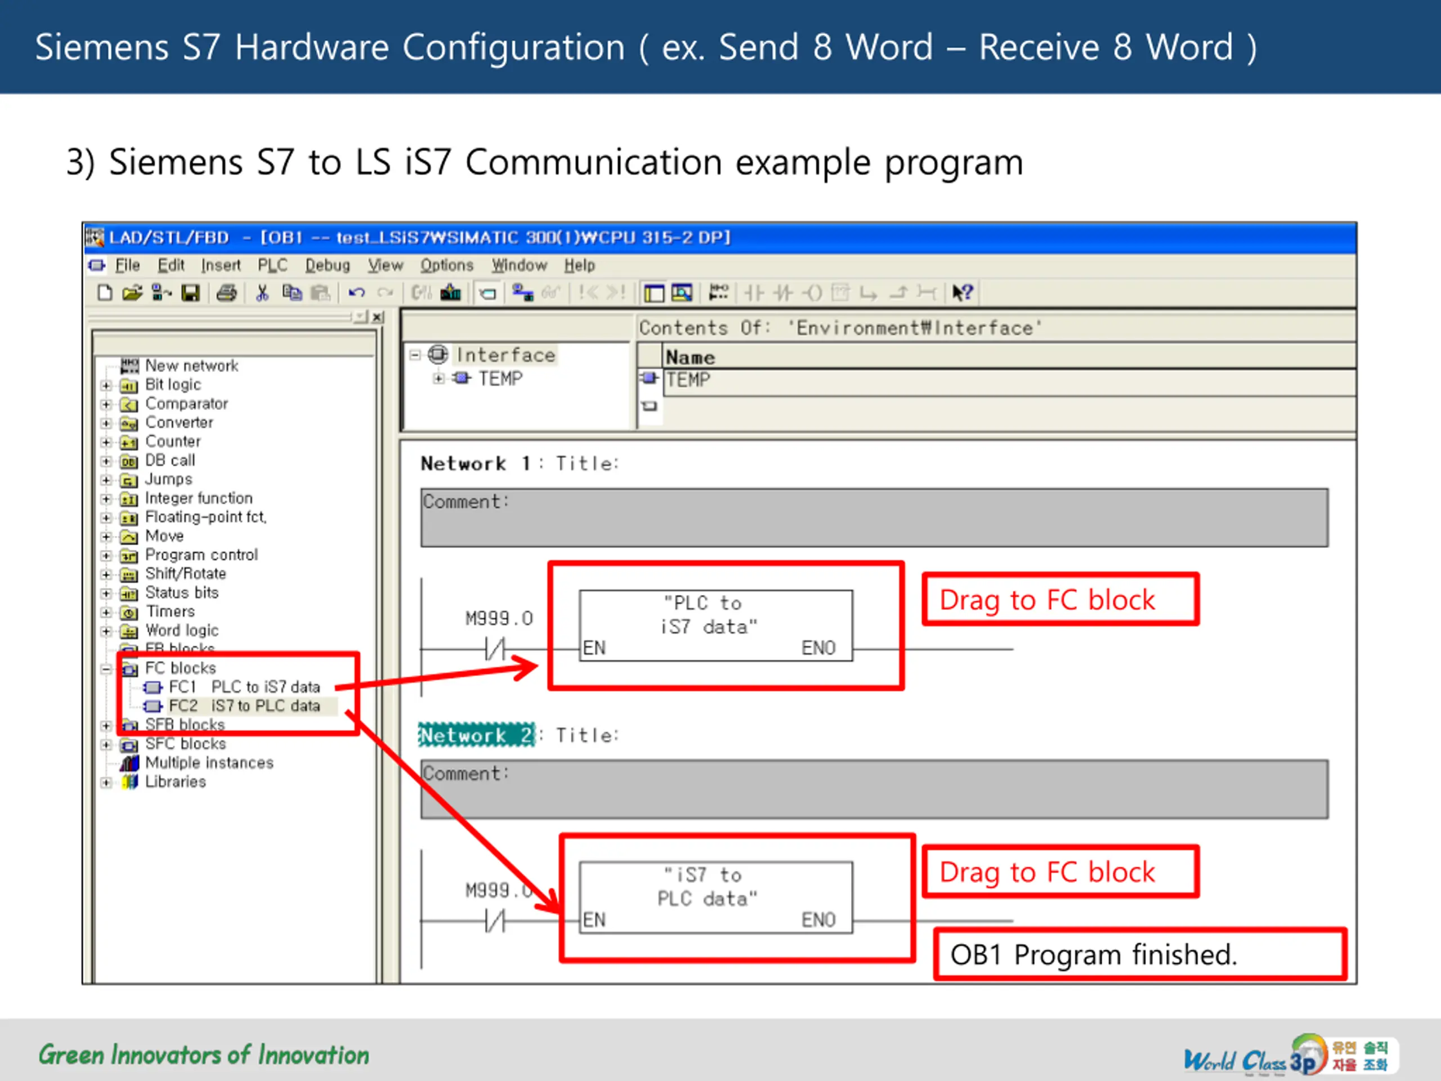This screenshot has height=1081, width=1441.
Task: Select the "PLC to iS7 data" block
Action: tap(715, 626)
